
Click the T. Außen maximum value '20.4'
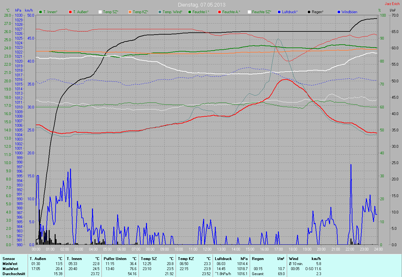point(59,269)
